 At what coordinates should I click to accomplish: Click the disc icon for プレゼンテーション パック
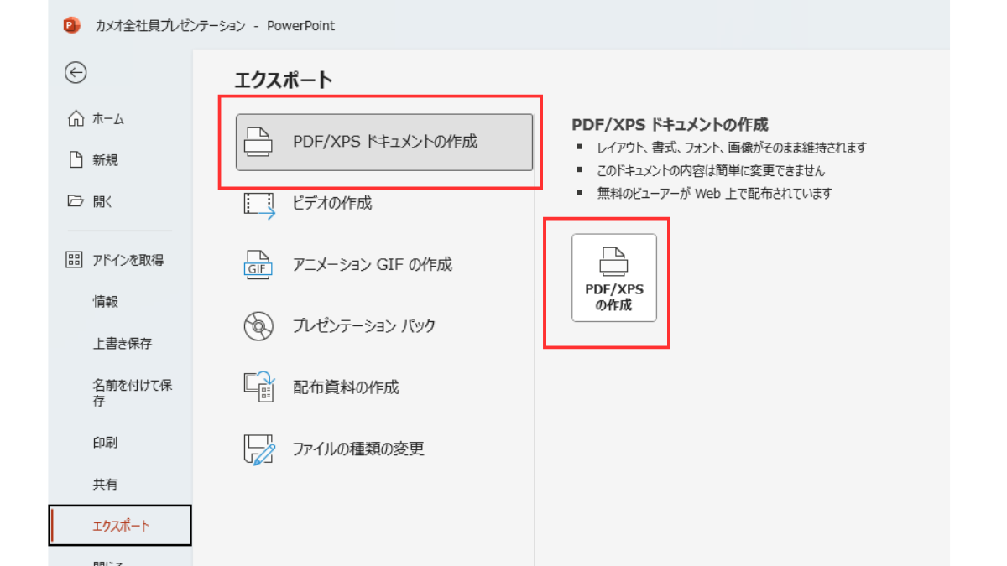tap(258, 325)
